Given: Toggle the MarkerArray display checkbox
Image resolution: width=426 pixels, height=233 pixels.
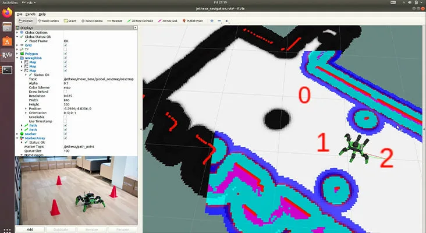Looking at the screenshot, I should 65,138.
